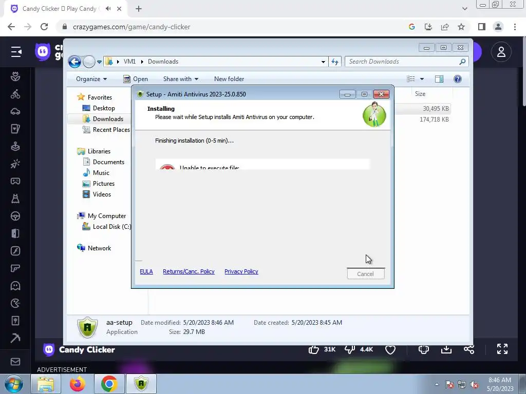Open the Returns/Canc. Policy link
Image resolution: width=526 pixels, height=394 pixels.
189,271
